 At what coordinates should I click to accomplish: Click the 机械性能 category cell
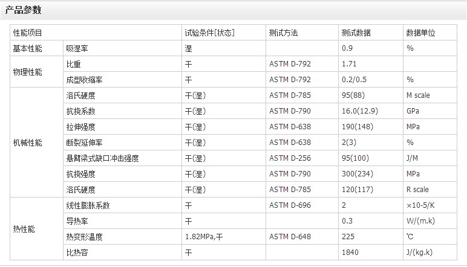coord(28,143)
